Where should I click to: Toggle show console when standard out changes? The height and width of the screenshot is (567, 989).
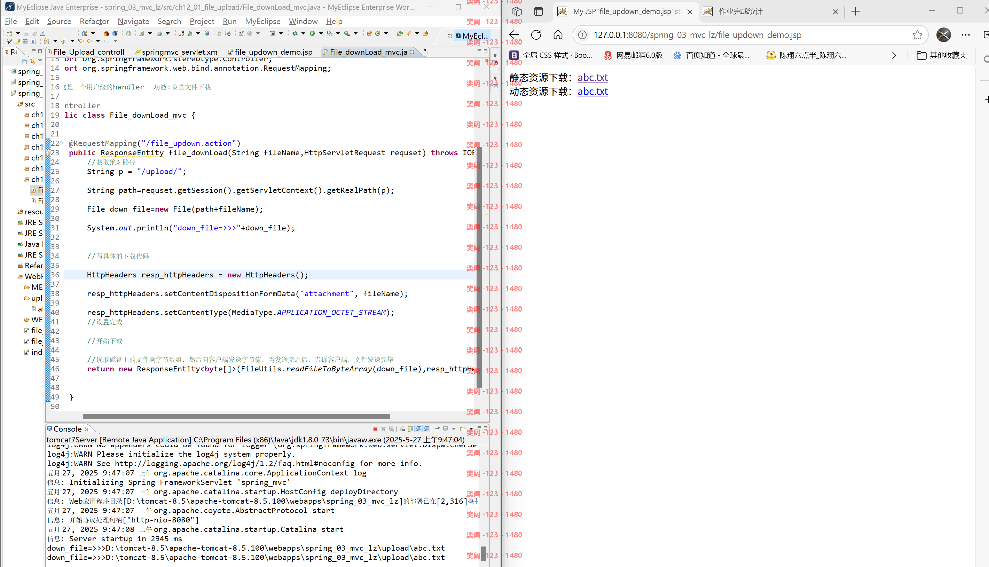coord(418,429)
